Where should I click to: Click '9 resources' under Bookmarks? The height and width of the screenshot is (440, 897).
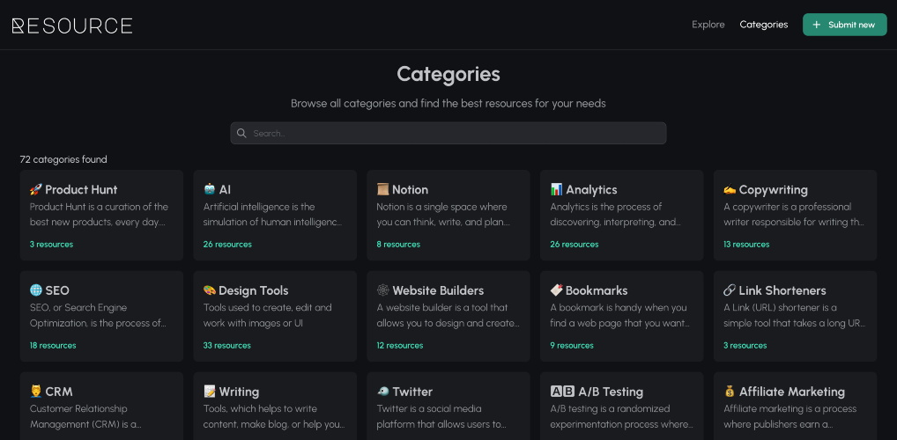tap(572, 346)
